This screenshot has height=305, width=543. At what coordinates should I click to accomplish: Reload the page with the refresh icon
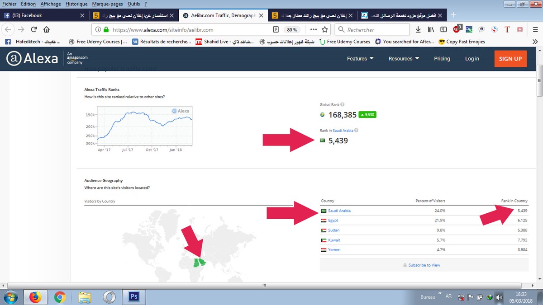tap(34, 30)
